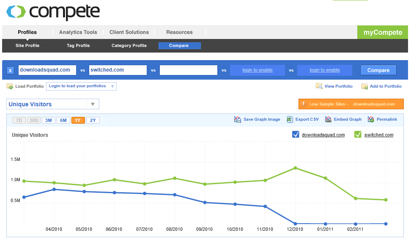Click the blue Compare button
The image size is (411, 241).
pos(378,70)
